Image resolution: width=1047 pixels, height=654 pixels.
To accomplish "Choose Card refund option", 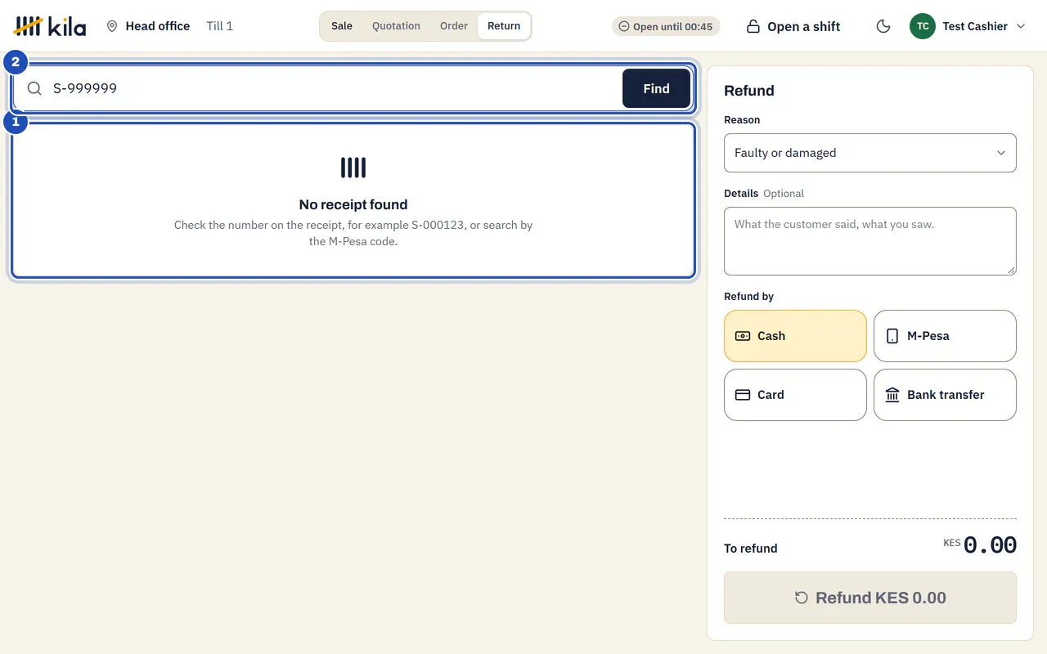I will click(795, 395).
